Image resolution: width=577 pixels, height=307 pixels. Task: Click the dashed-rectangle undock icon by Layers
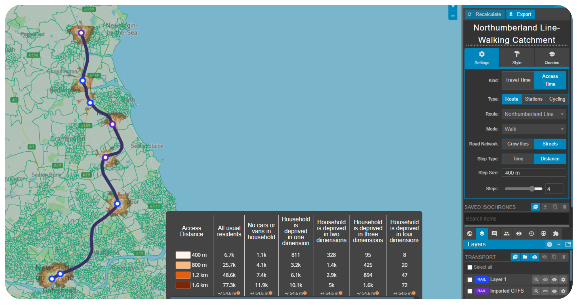tap(568, 244)
